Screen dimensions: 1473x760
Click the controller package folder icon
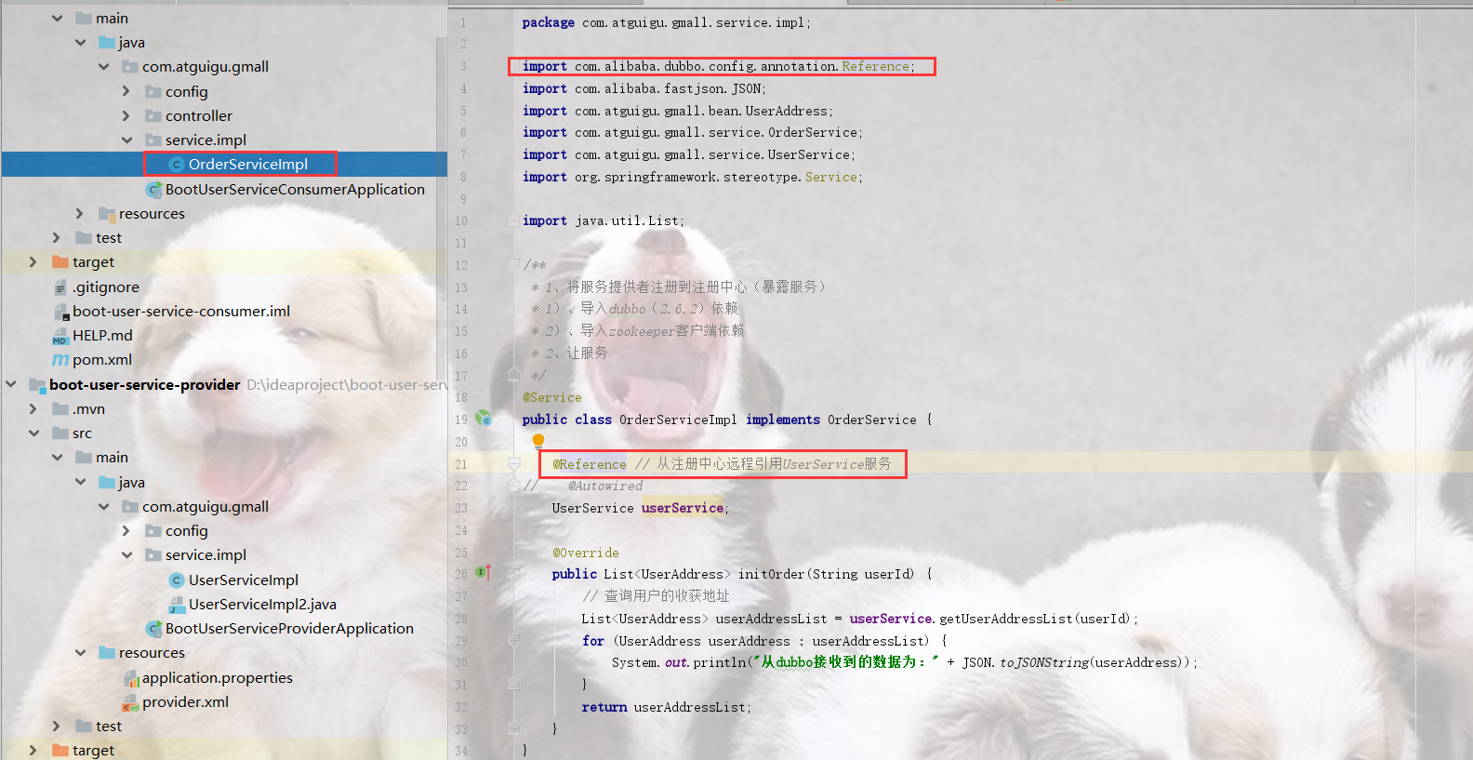point(153,116)
